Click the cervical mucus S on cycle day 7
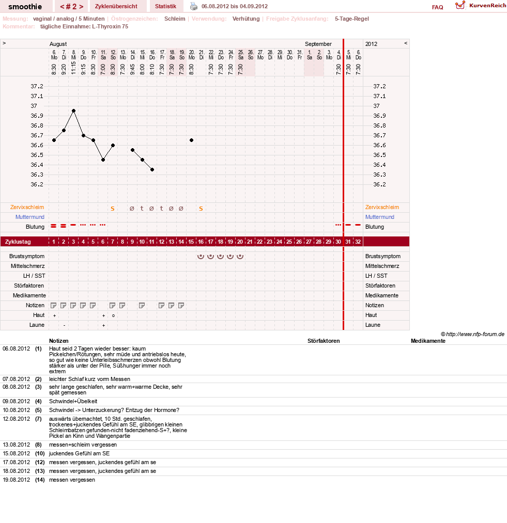This screenshot has width=507, height=523. pyautogui.click(x=113, y=209)
